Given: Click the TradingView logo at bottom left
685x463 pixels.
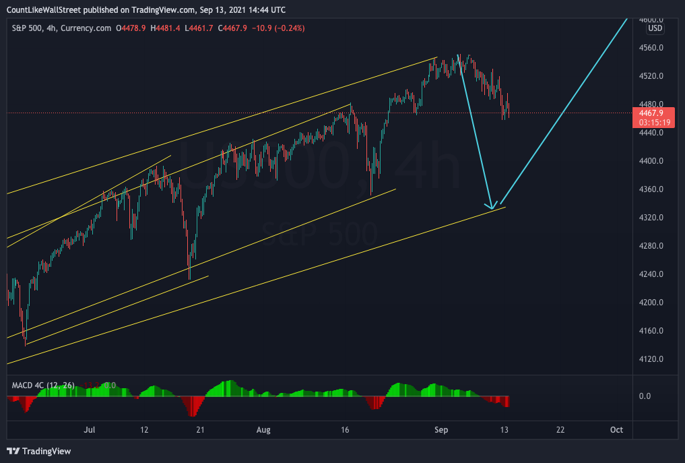Looking at the screenshot, I should pos(39,451).
